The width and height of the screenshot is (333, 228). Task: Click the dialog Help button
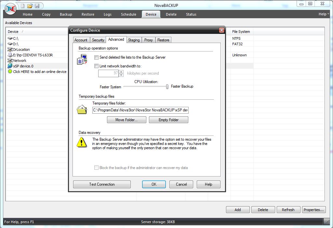[x=208, y=184]
